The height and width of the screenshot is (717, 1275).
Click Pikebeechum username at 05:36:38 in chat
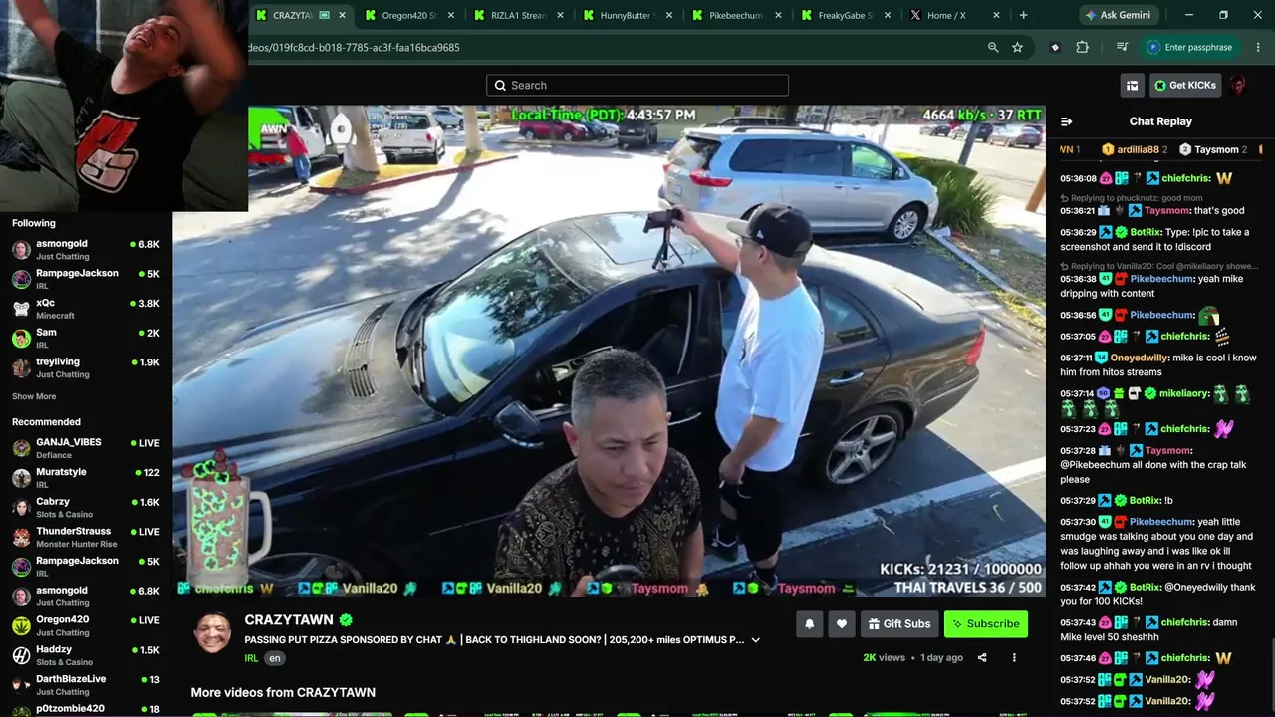pos(1161,279)
